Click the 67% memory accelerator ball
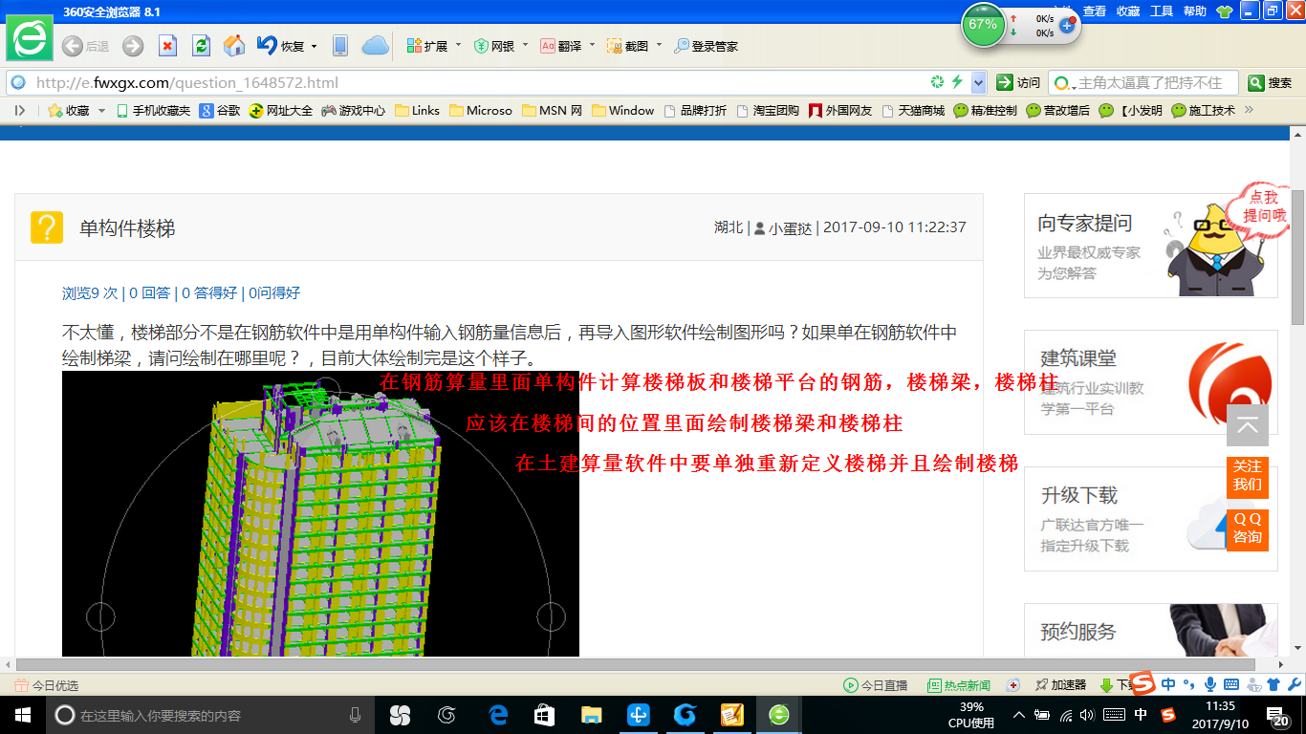Viewport: 1306px width, 734px height. pyautogui.click(x=984, y=25)
